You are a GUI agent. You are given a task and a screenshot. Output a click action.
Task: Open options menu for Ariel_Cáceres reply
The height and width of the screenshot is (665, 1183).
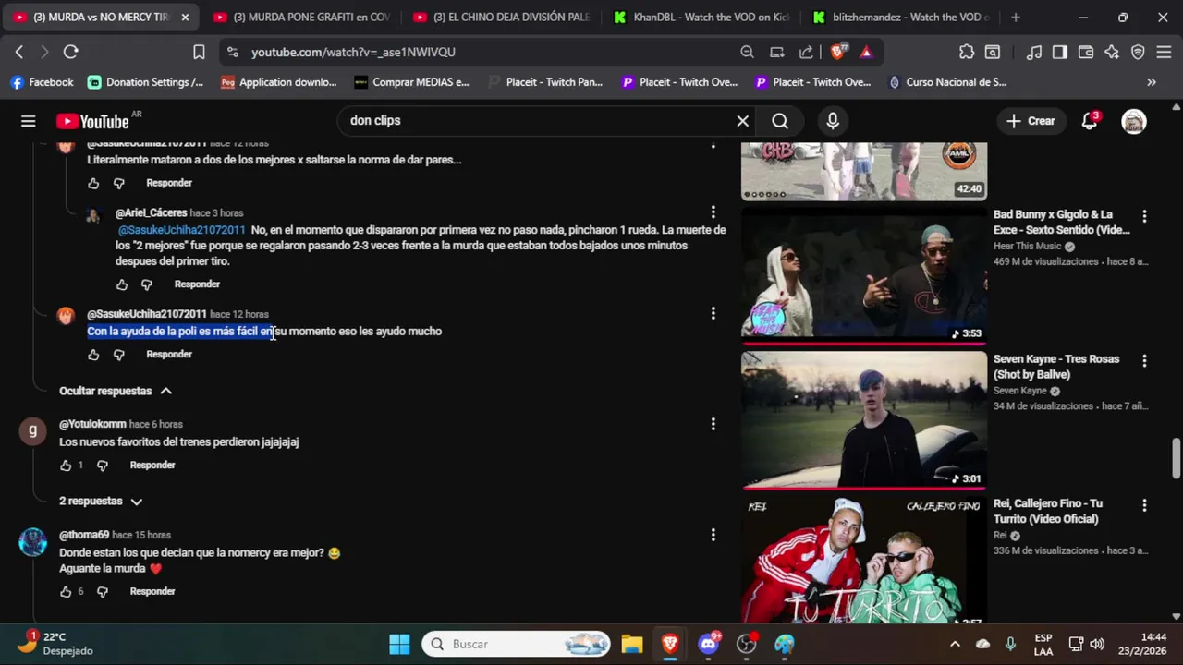click(713, 212)
